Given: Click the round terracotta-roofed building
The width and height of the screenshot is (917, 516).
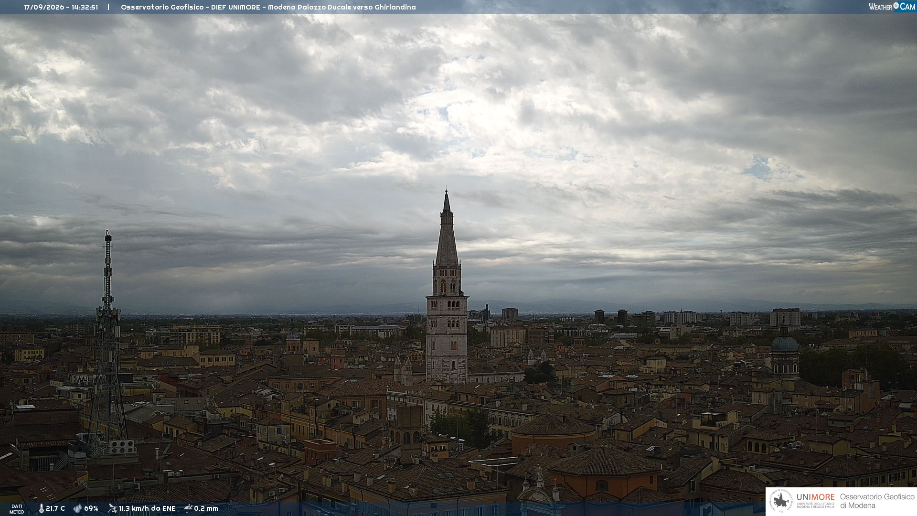Looking at the screenshot, I should pos(554,432).
